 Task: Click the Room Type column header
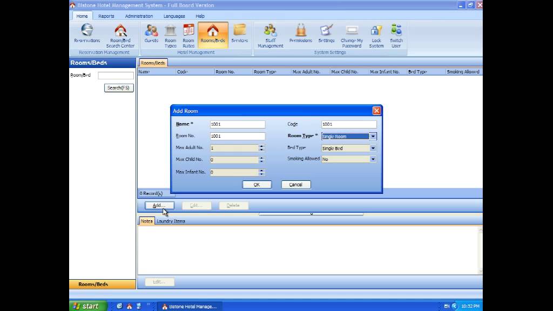click(272, 72)
